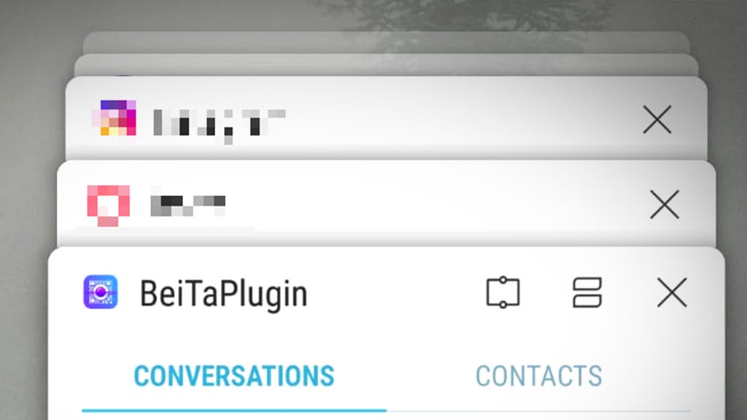Tap empty header space of multicolor-icon card
Viewport: 747px width, 420px height.
coord(452,119)
